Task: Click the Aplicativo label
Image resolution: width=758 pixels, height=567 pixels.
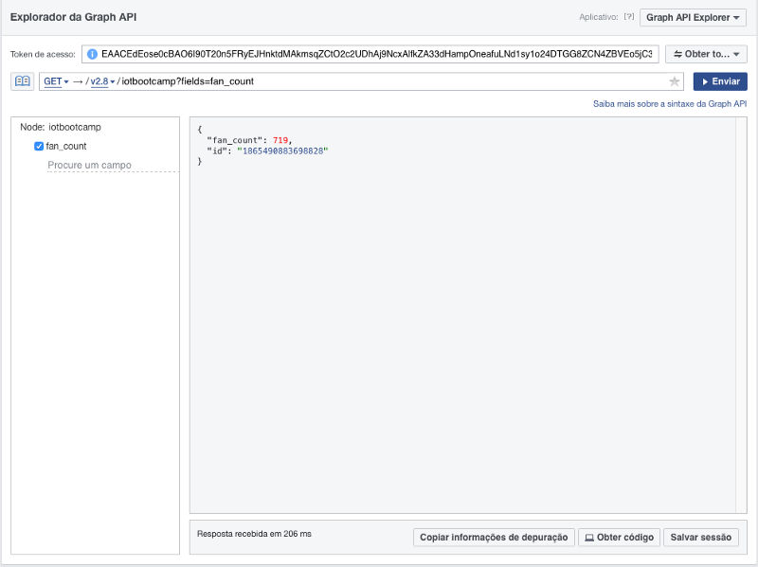Action: (599, 17)
